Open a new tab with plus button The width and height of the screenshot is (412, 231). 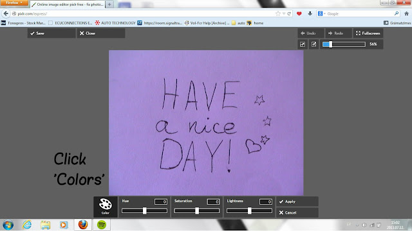(x=109, y=4)
